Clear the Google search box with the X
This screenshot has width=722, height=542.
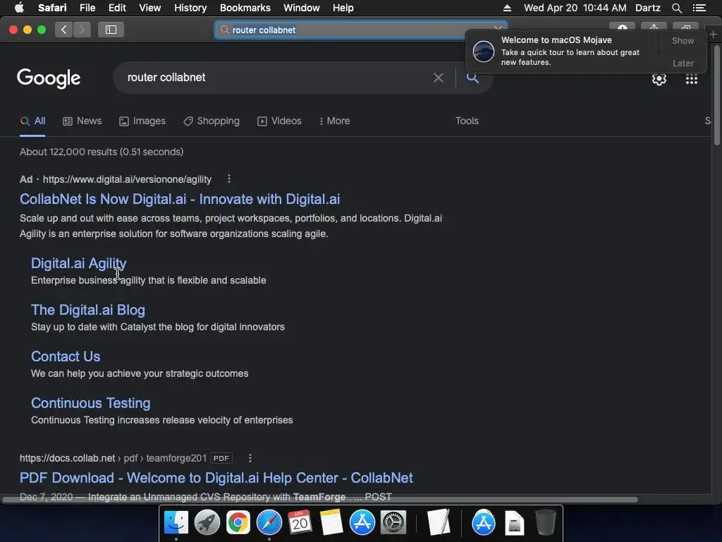[439, 78]
